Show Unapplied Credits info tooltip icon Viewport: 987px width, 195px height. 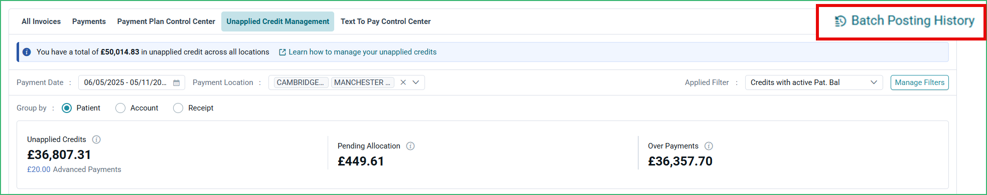click(x=96, y=139)
